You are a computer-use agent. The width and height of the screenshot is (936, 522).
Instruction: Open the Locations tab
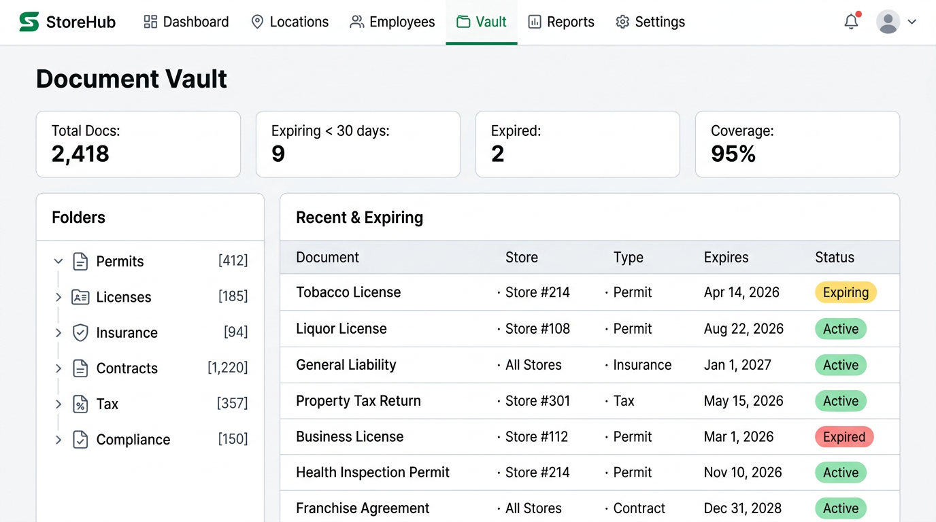tap(290, 22)
